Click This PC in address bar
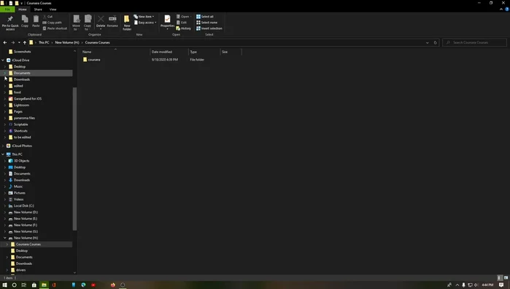Image resolution: width=510 pixels, height=289 pixels. pyautogui.click(x=44, y=42)
